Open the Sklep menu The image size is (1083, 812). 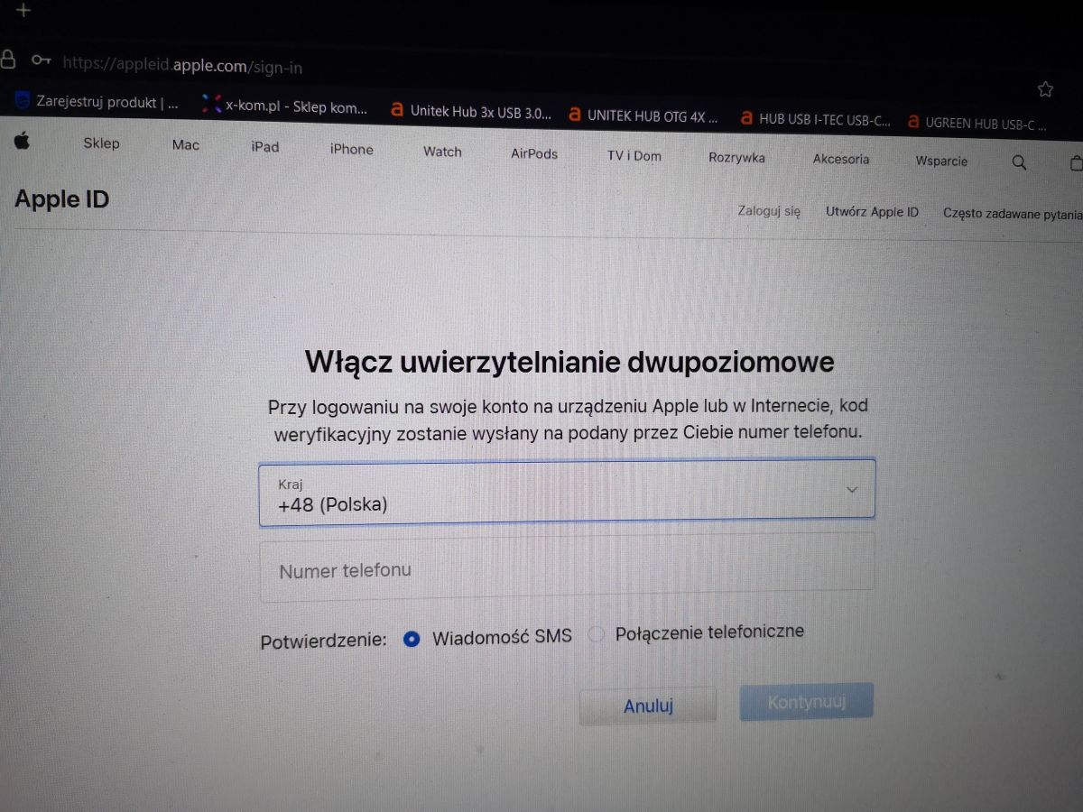point(101,143)
